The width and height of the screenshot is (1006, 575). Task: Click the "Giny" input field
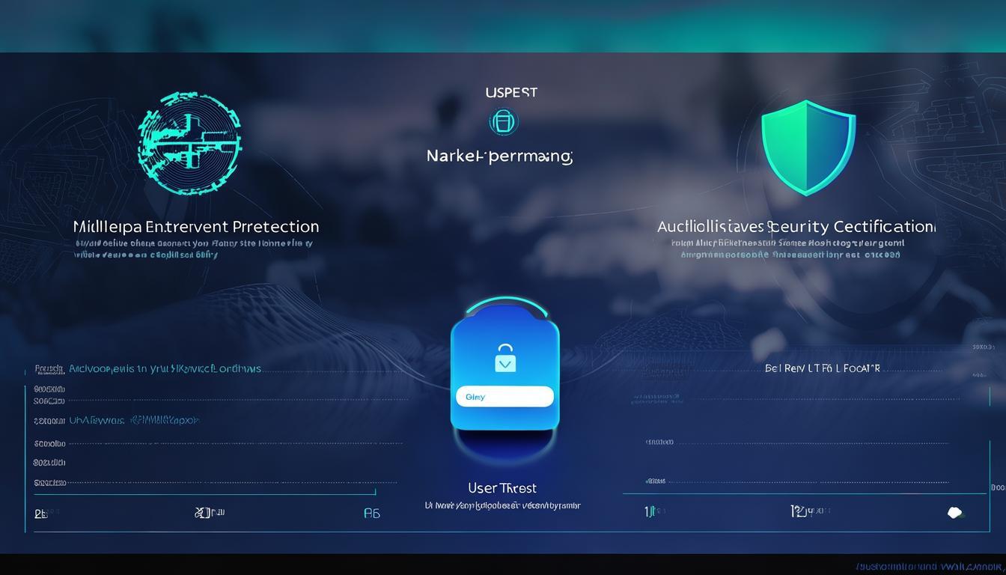(x=504, y=397)
